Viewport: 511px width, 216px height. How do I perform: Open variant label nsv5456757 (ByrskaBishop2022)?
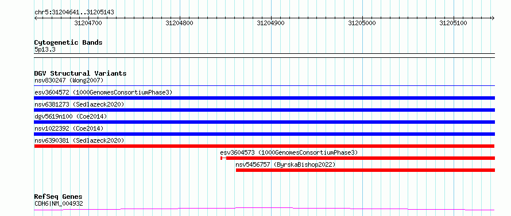point(285,164)
